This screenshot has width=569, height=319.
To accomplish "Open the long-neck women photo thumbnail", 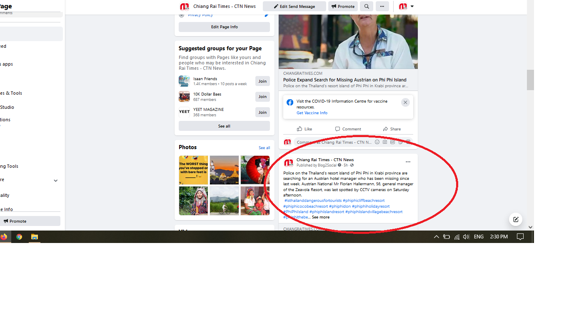I will (255, 201).
